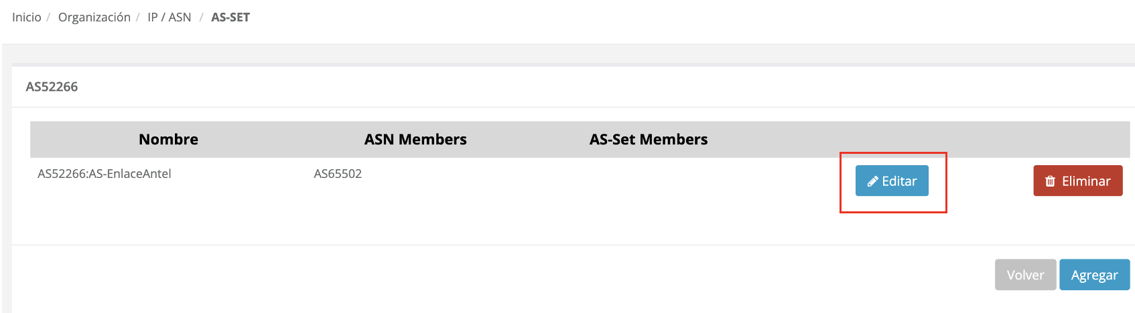This screenshot has width=1135, height=313.
Task: Click the slash separator after Organización
Action: (x=138, y=17)
